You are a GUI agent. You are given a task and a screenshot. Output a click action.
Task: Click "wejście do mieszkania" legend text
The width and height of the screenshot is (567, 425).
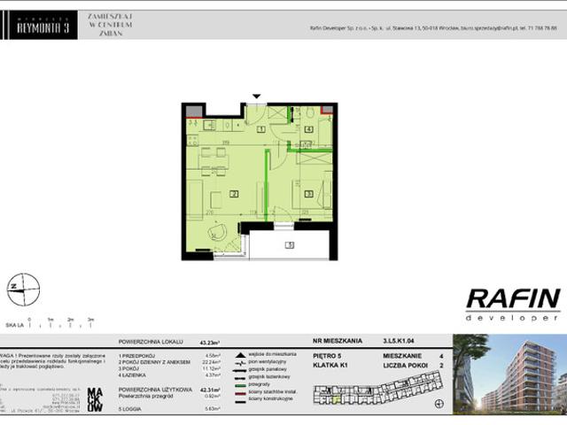(x=272, y=354)
